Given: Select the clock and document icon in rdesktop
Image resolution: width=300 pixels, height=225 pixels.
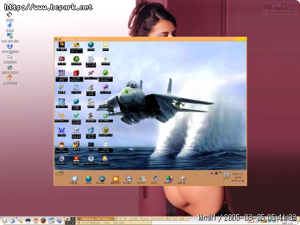Looking at the screenshot, I should pos(91,59).
